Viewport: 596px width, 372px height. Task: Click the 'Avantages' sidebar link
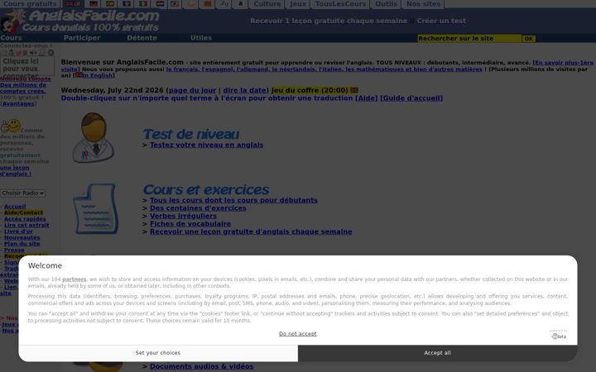click(18, 103)
